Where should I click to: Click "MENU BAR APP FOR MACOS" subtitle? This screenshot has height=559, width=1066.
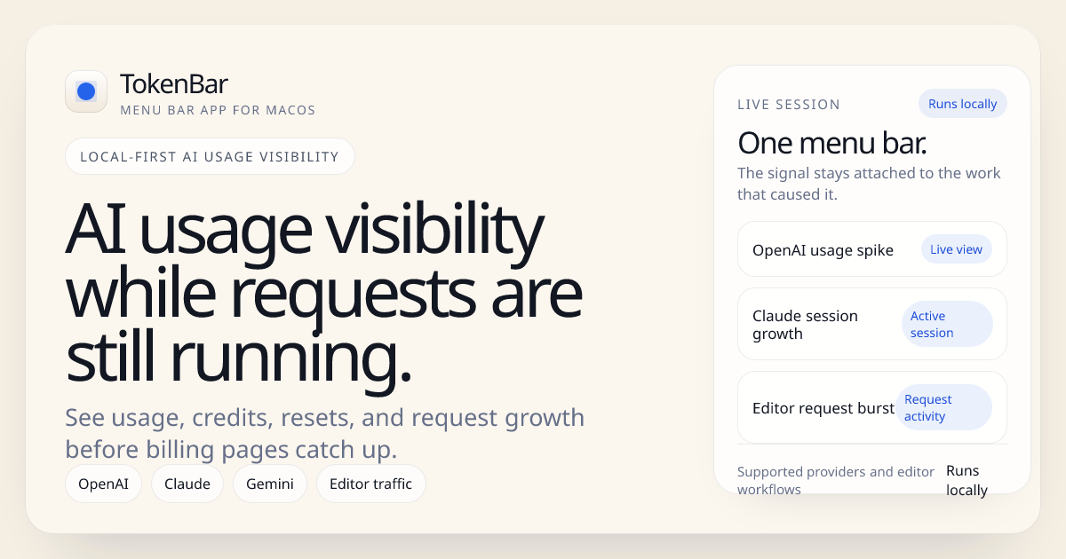click(218, 111)
